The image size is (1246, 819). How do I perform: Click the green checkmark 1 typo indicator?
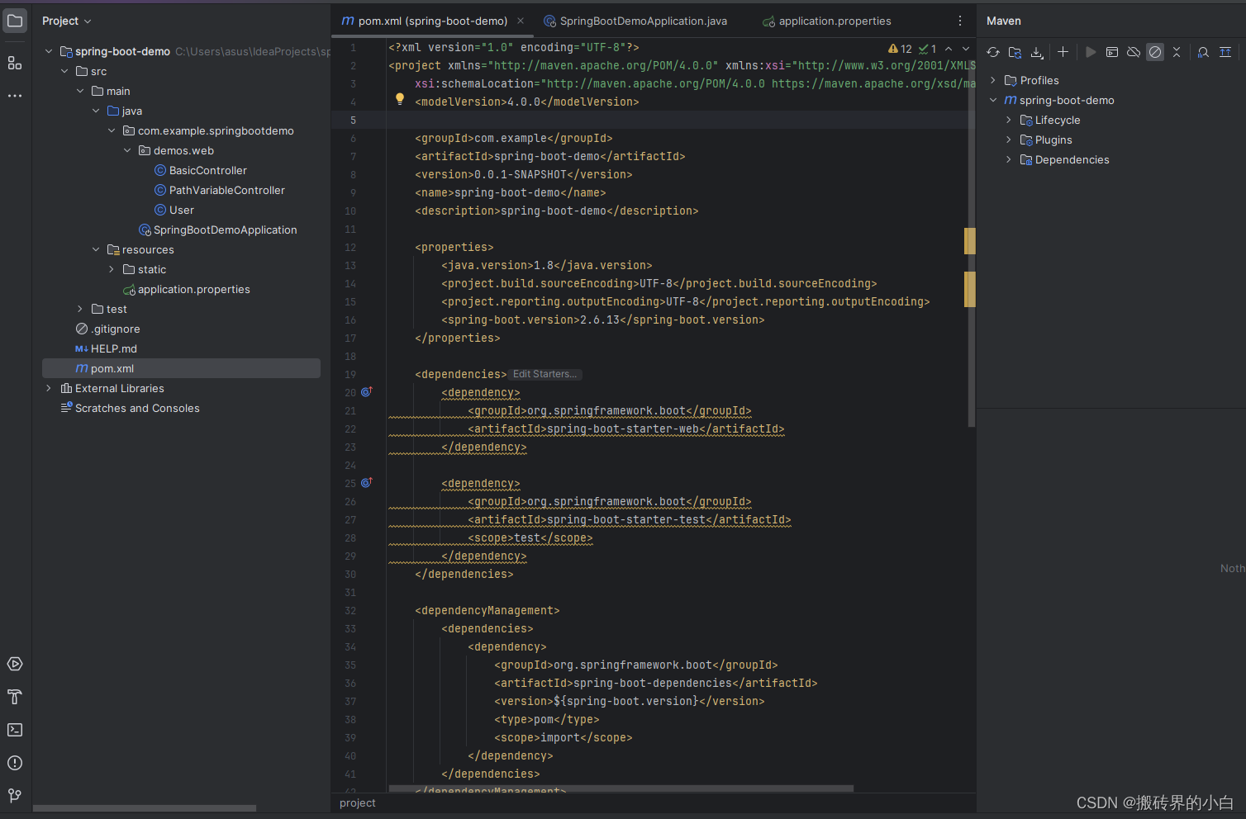tap(928, 49)
